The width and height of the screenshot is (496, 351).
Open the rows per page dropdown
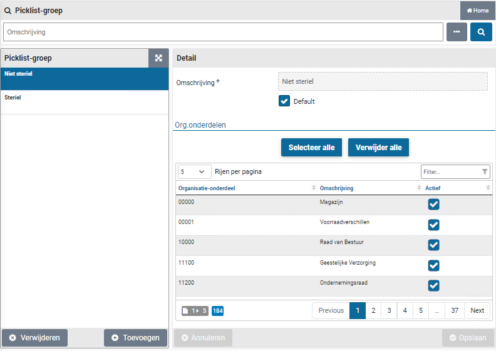(x=195, y=171)
